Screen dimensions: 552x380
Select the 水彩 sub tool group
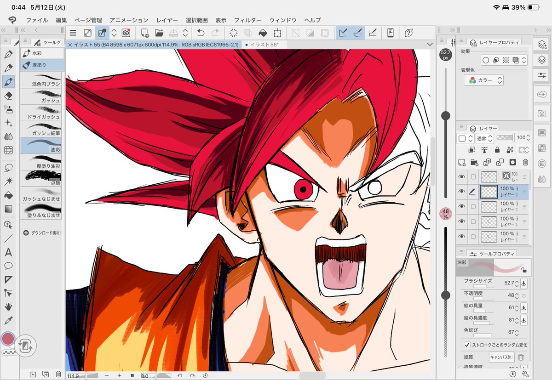pyautogui.click(x=42, y=53)
